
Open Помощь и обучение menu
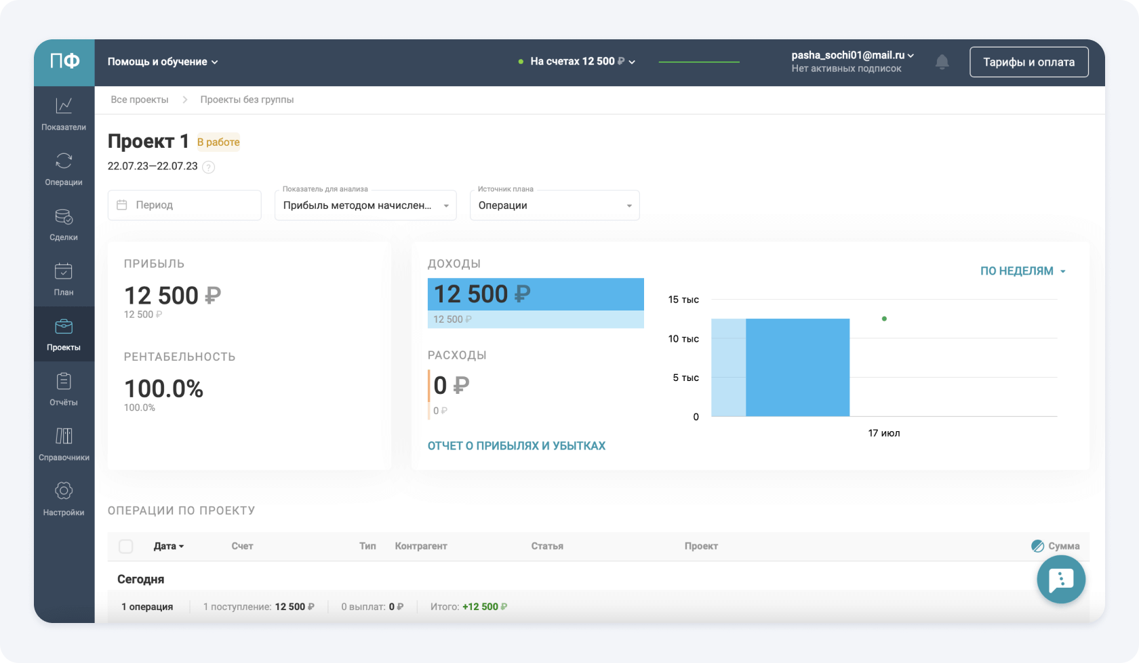pyautogui.click(x=163, y=62)
